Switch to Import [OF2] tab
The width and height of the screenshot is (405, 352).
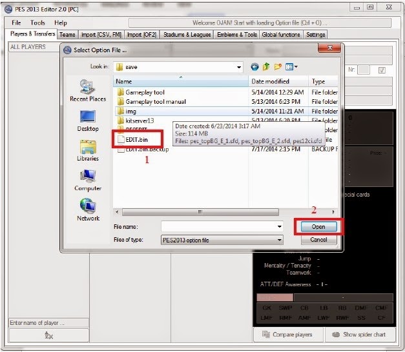coord(142,35)
